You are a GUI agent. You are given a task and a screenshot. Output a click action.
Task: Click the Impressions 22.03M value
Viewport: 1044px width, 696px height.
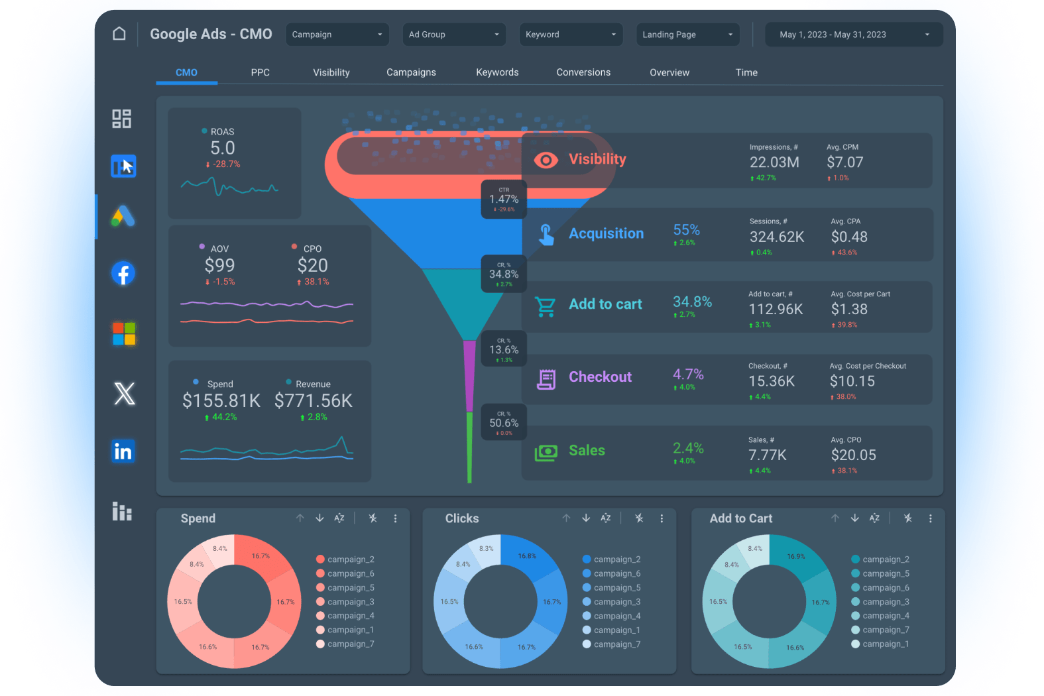pyautogui.click(x=774, y=162)
